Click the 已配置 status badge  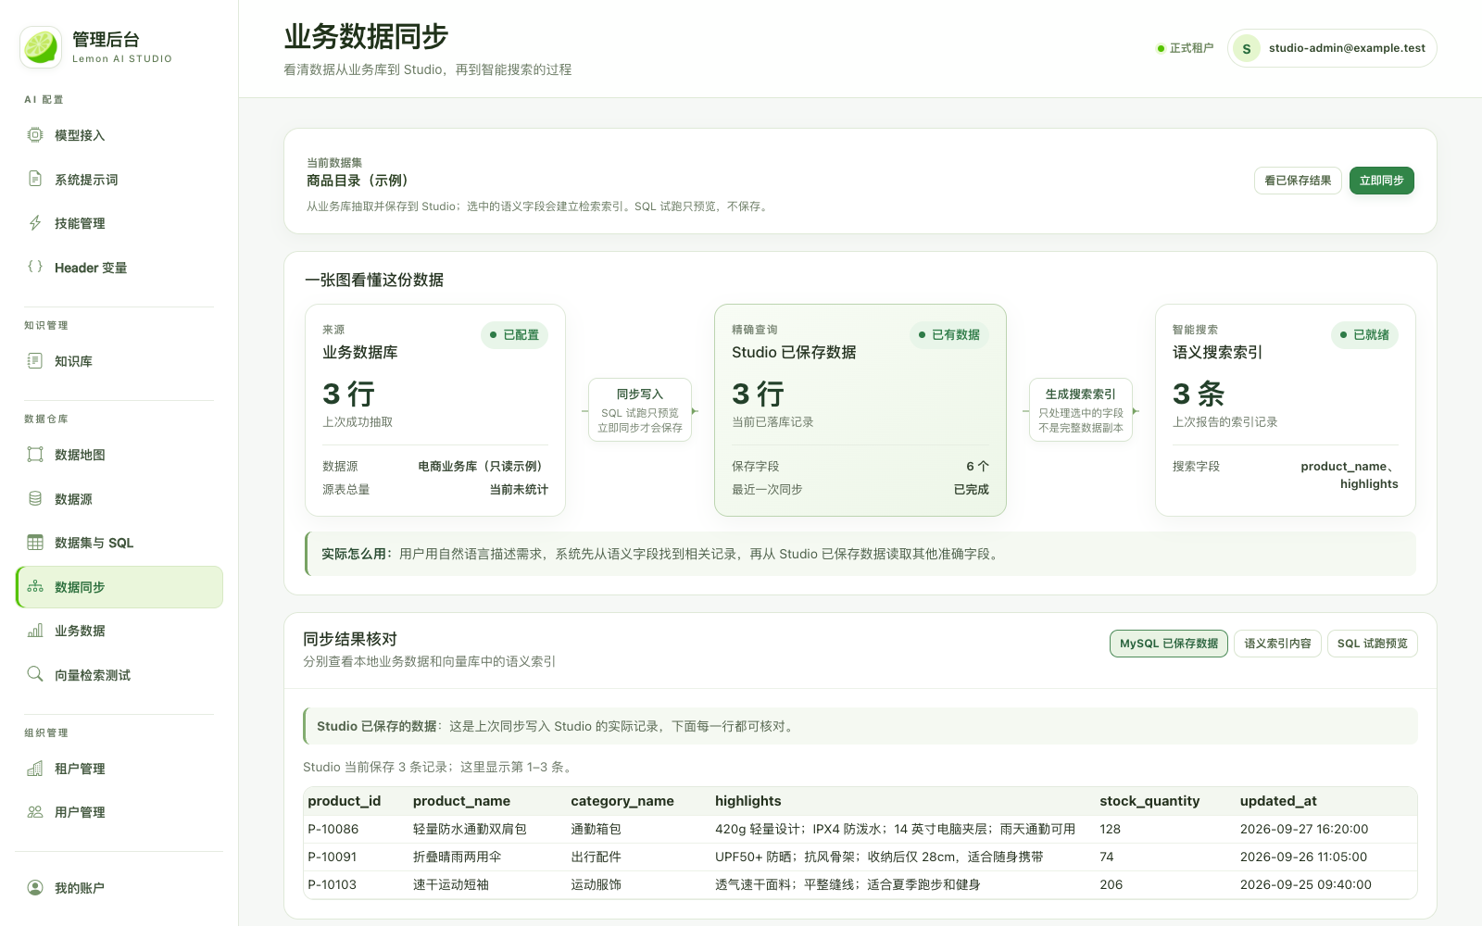point(514,334)
